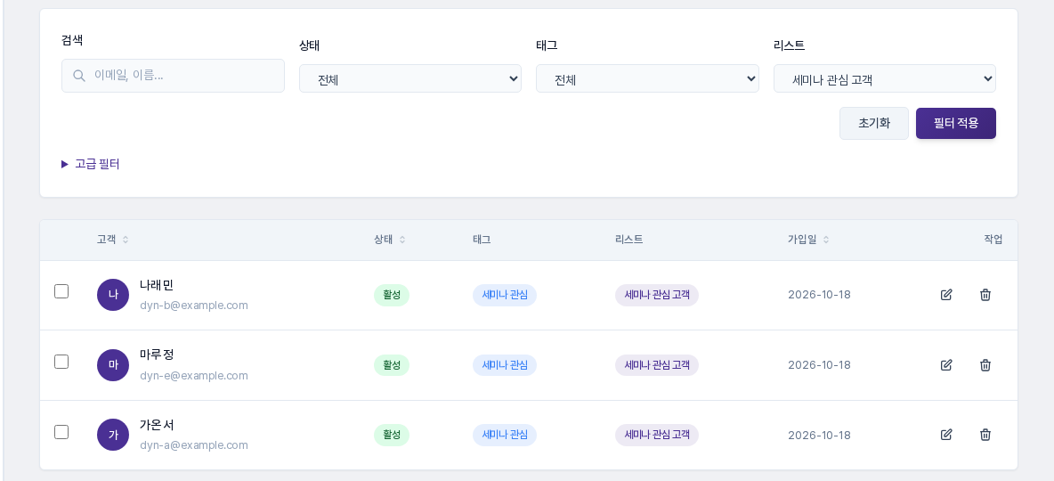Select checkbox for 나래민 row

coord(61,291)
